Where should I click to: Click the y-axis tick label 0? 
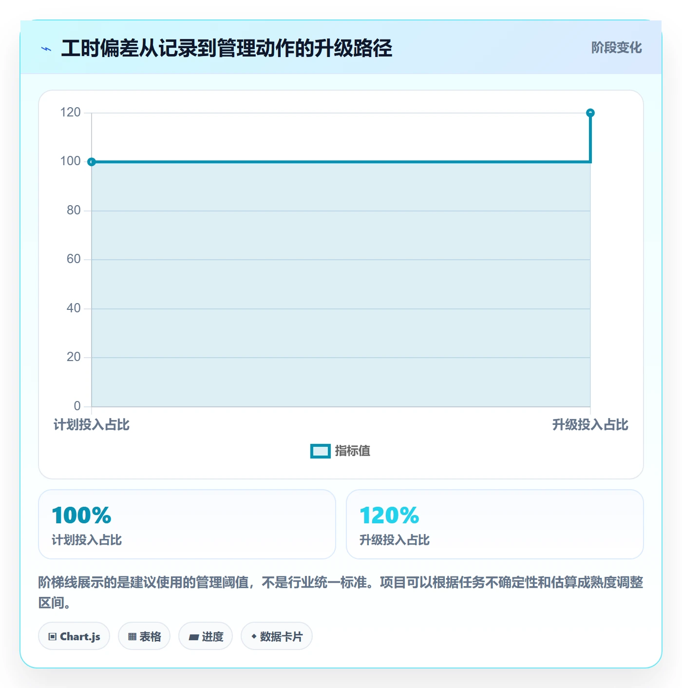point(77,406)
